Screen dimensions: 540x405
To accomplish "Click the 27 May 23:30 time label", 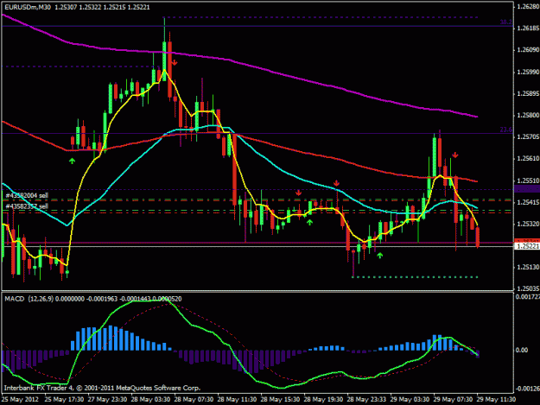I will tap(107, 399).
